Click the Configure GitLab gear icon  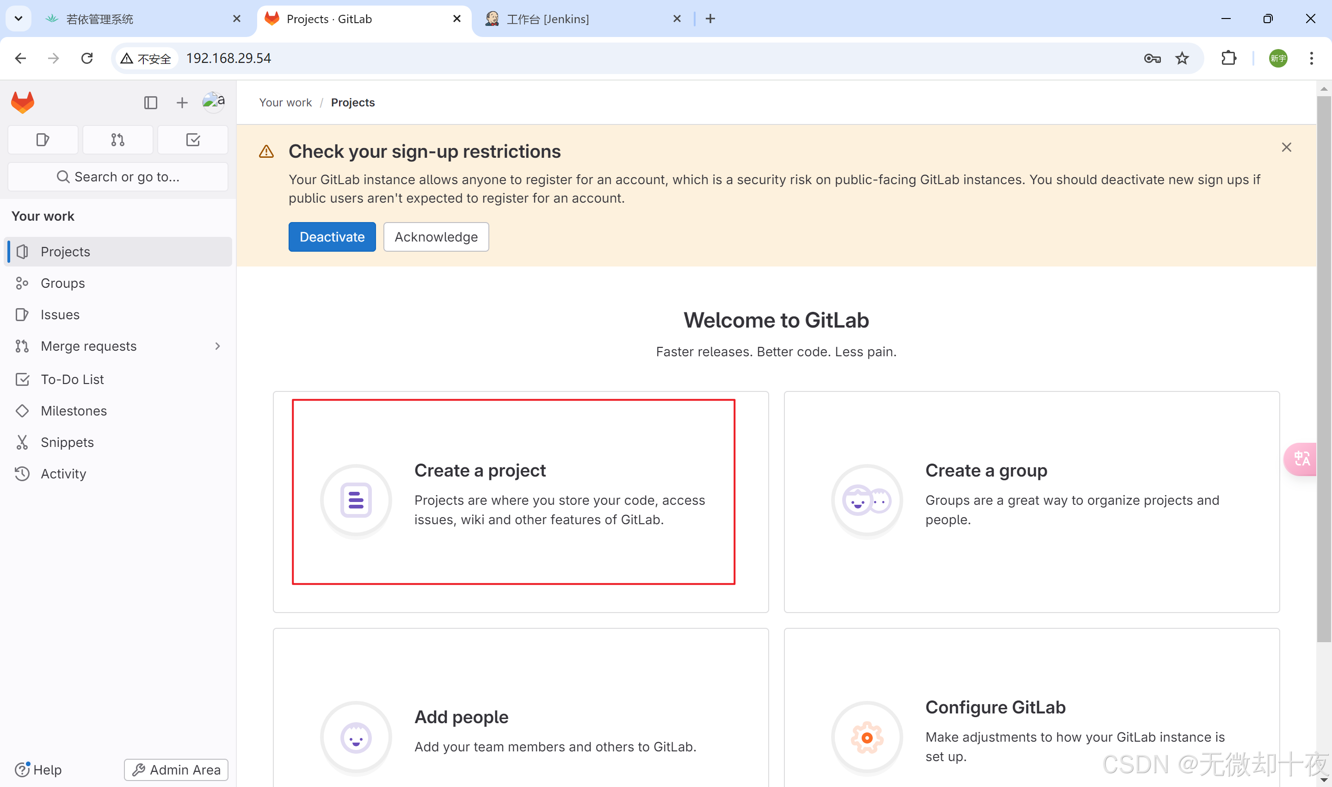(867, 737)
